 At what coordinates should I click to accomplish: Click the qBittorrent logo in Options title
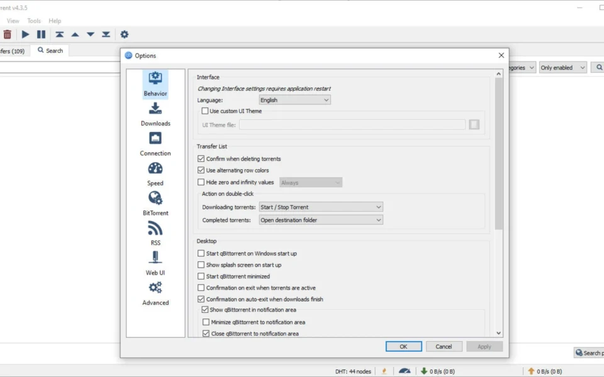pos(128,55)
